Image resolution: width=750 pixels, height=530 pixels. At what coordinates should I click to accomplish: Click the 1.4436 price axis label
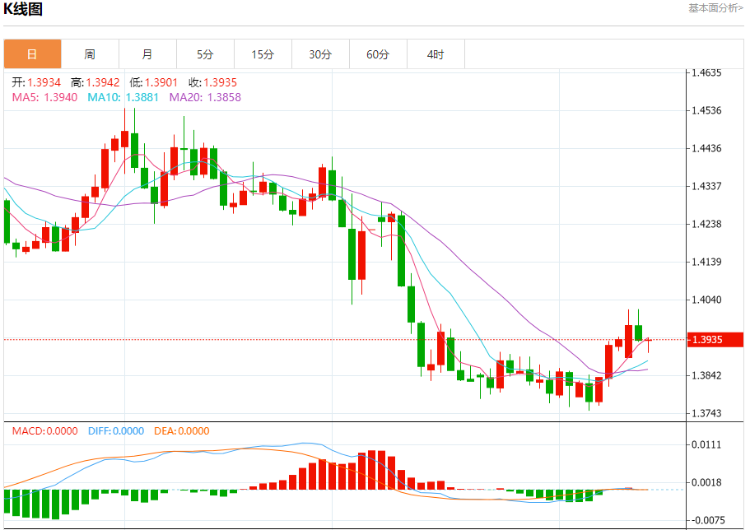tap(706, 148)
